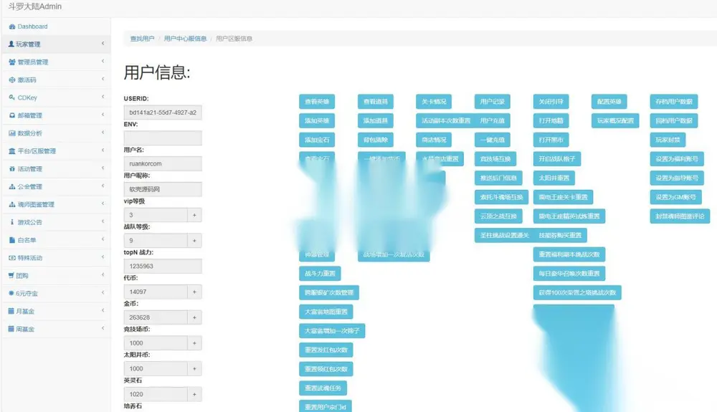Click the 激活码 icon in sidebar

[x=12, y=80]
